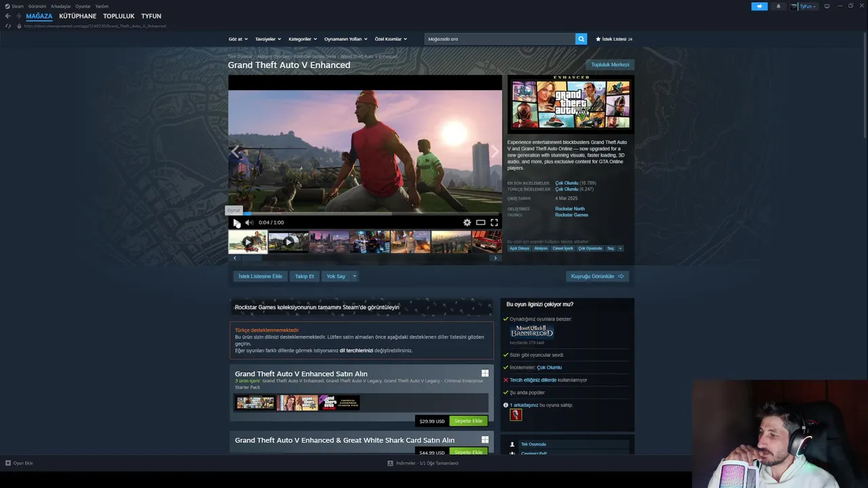Click İstek Listesine Ekle button
Screen dimensions: 868x488
260,276
